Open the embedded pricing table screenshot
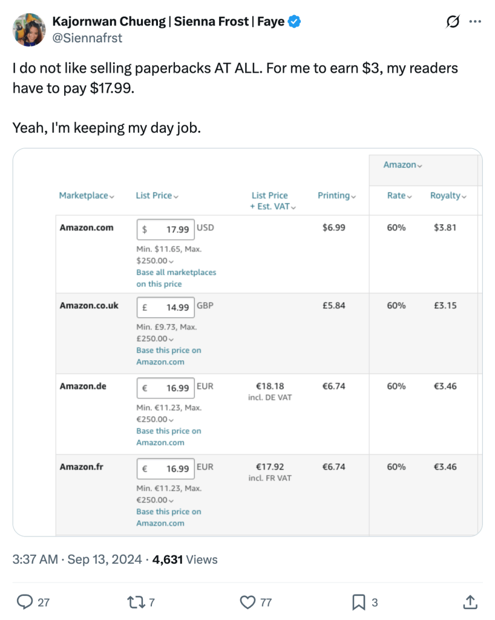The height and width of the screenshot is (620, 495). (x=247, y=343)
